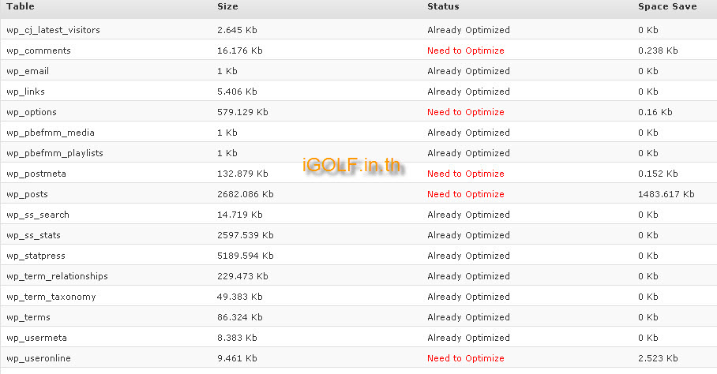Click Need to Optimize for wp_postmeta
717x374 pixels.
(x=466, y=174)
